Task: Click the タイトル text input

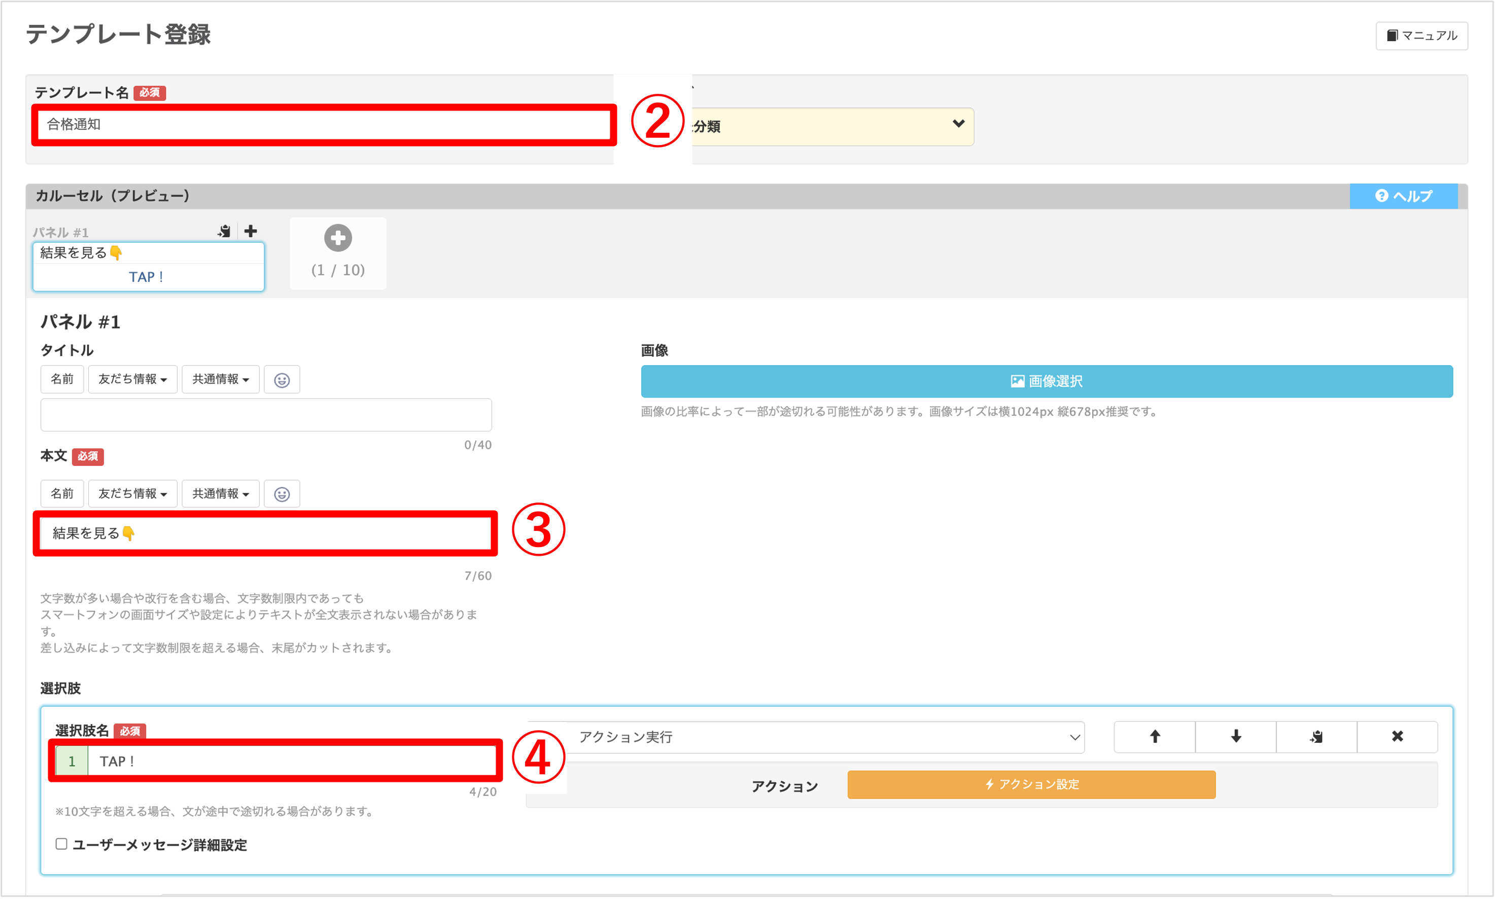Action: 266,415
